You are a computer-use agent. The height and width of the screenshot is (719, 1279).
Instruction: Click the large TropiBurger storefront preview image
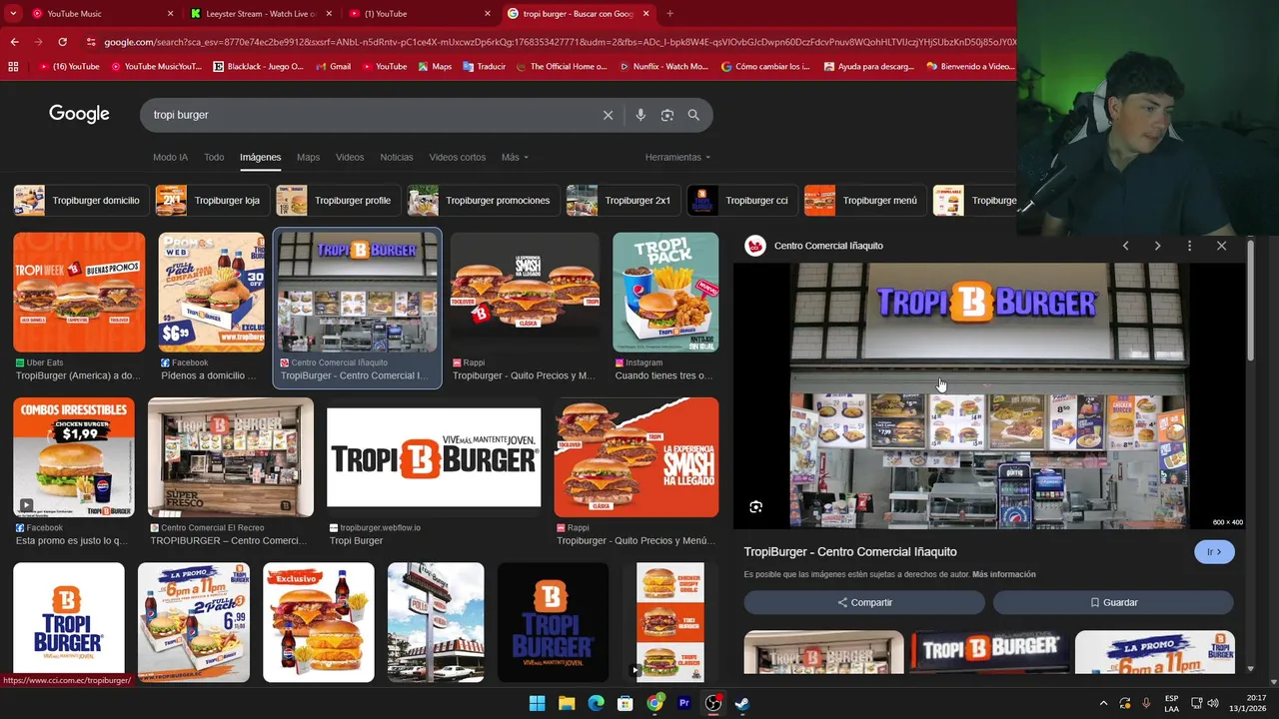pyautogui.click(x=989, y=396)
